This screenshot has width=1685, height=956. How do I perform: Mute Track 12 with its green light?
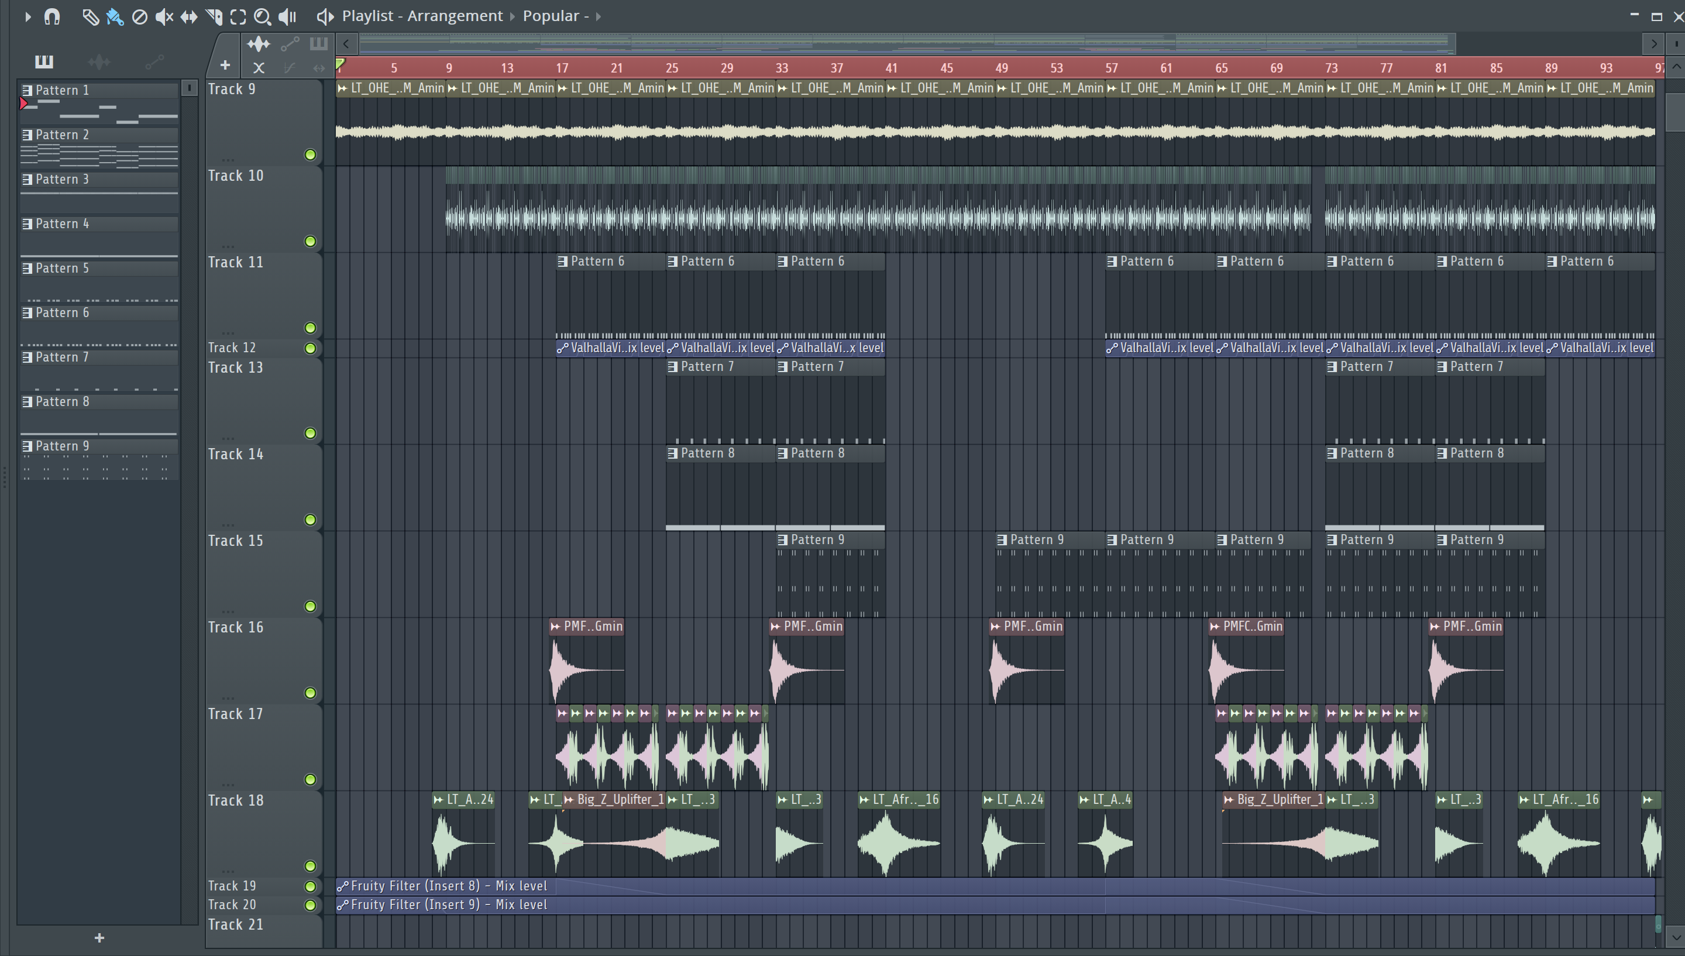coord(311,349)
